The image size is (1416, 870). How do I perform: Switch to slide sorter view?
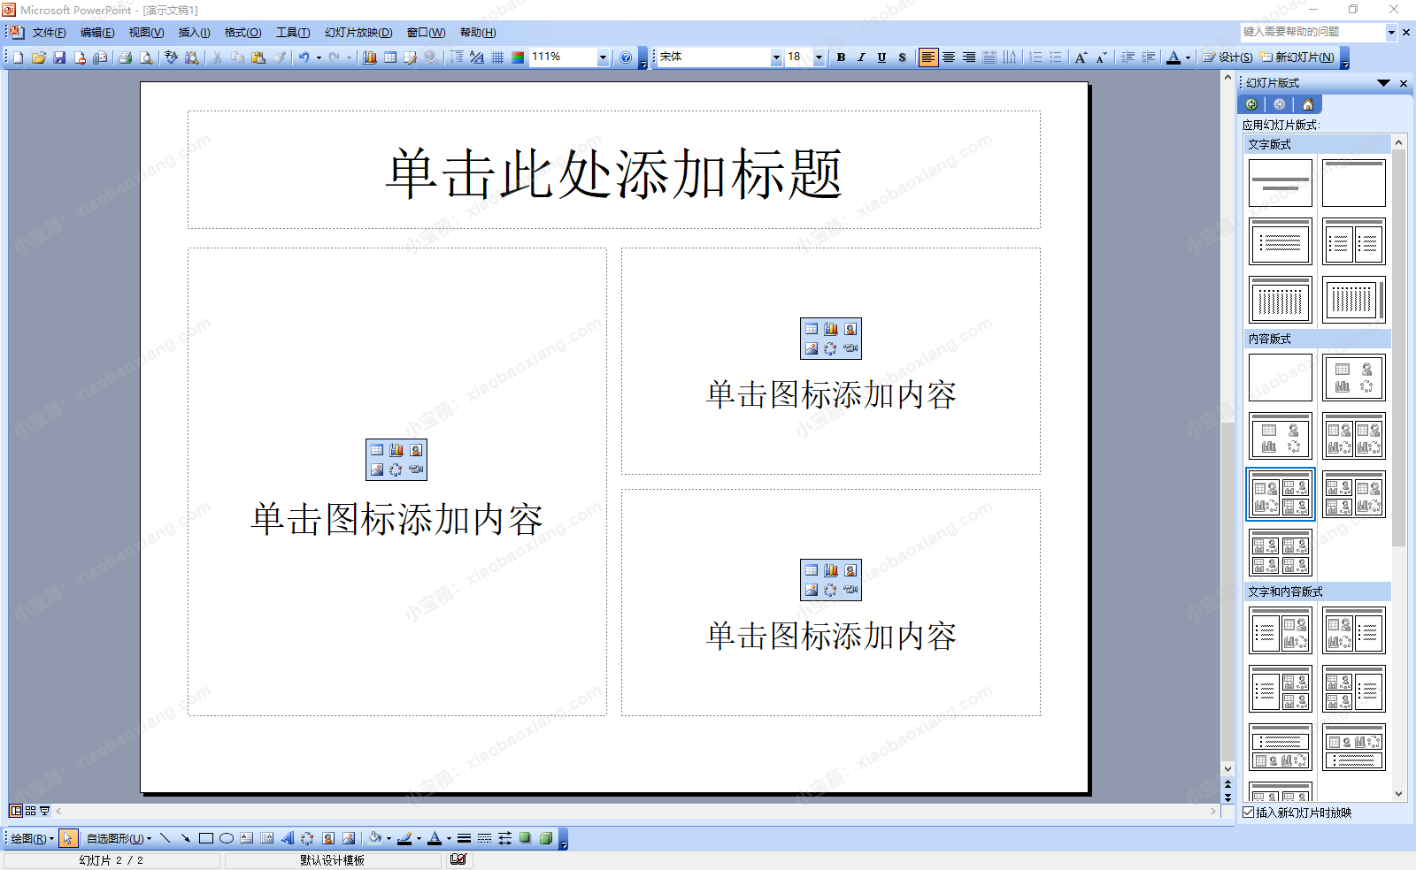(30, 811)
